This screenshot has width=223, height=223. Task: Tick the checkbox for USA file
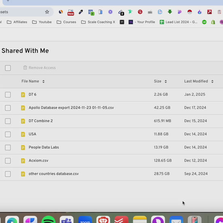(x=8, y=134)
